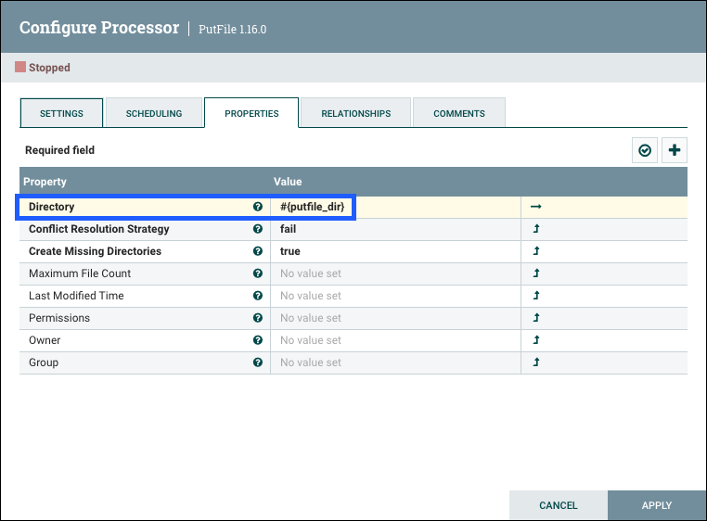Click help icon next to Directory
This screenshot has height=521, width=707.
(258, 207)
